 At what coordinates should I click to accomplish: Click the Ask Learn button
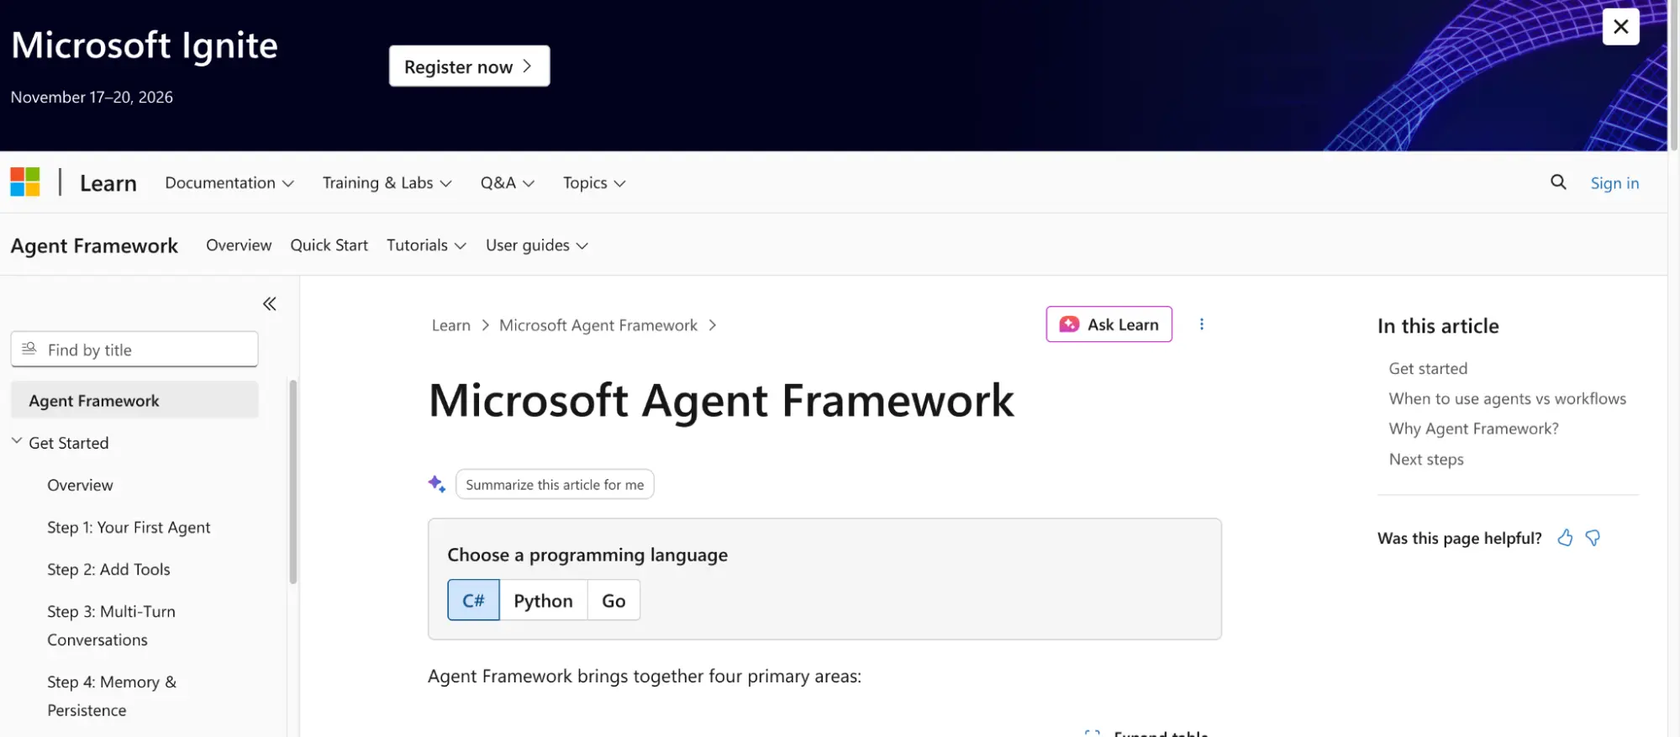tap(1109, 324)
